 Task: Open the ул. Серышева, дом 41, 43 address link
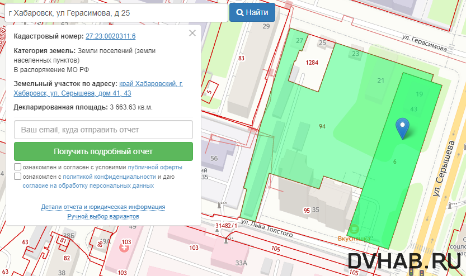pyautogui.click(x=98, y=88)
